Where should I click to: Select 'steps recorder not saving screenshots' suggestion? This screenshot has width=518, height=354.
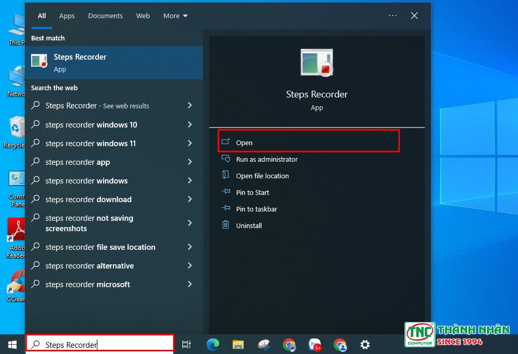pyautogui.click(x=114, y=223)
